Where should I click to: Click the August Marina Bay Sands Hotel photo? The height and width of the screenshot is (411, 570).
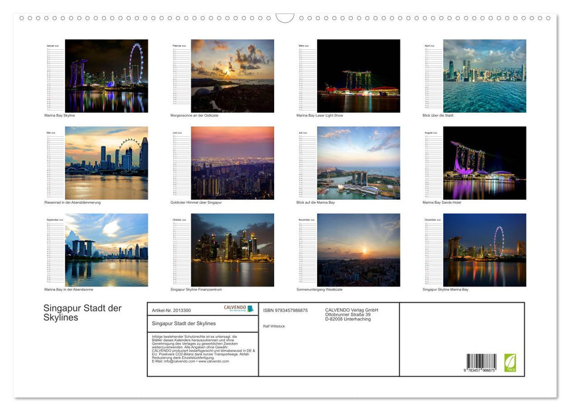tap(487, 162)
